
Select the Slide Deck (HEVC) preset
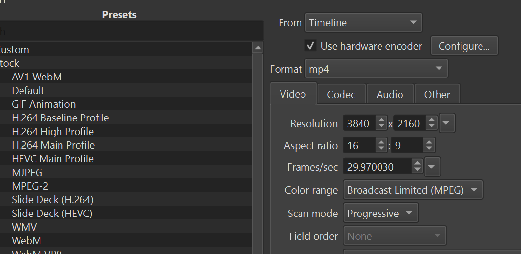(52, 214)
